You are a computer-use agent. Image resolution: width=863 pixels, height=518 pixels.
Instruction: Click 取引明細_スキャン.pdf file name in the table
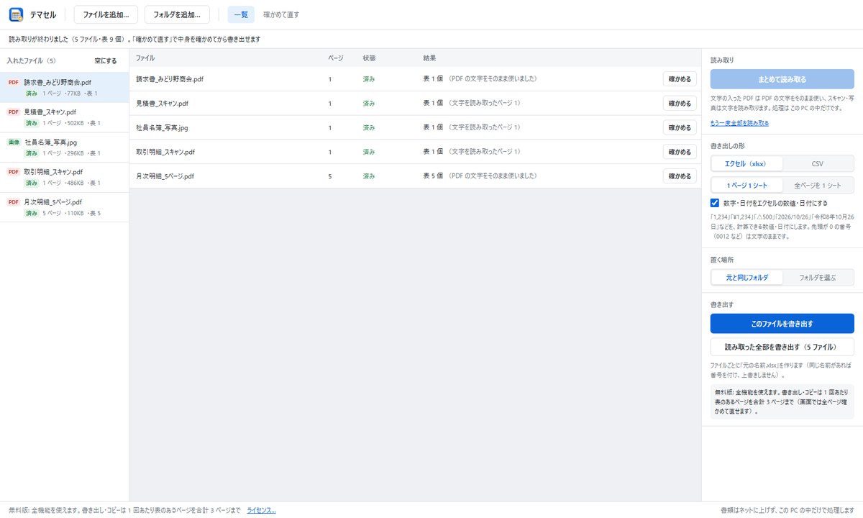(167, 152)
